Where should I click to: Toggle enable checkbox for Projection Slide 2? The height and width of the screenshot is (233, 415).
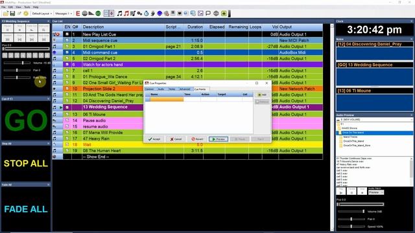67,89
